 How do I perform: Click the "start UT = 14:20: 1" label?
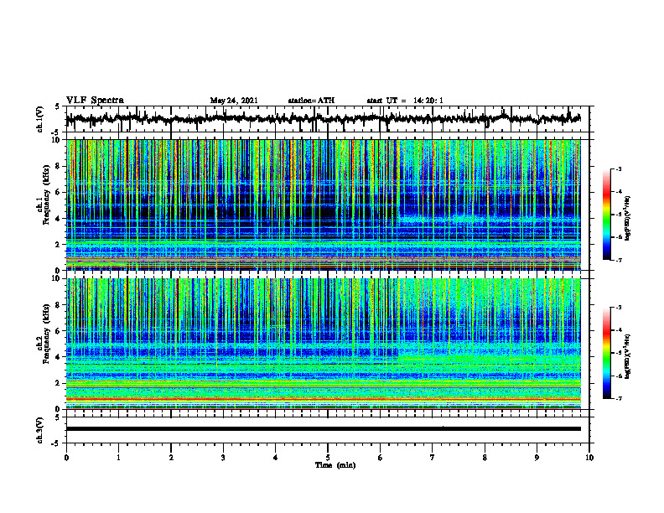(x=405, y=101)
